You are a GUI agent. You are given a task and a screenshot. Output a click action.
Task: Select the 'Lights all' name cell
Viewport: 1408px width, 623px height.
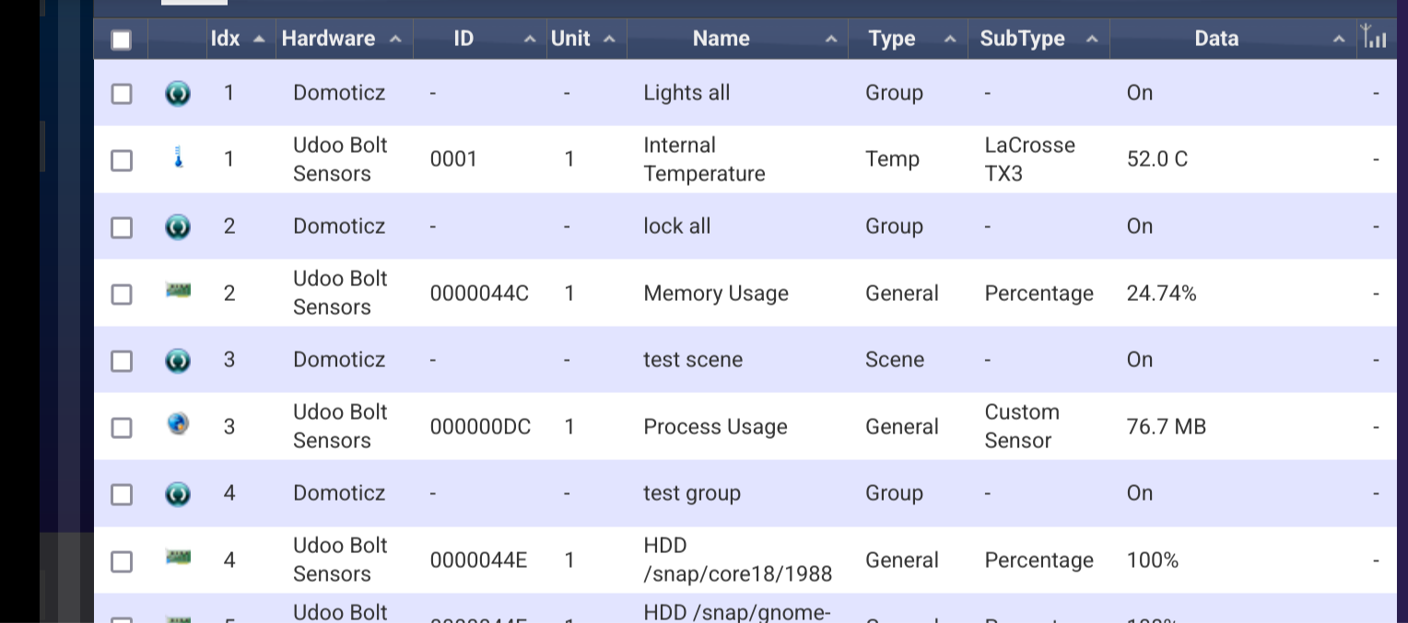(x=686, y=93)
